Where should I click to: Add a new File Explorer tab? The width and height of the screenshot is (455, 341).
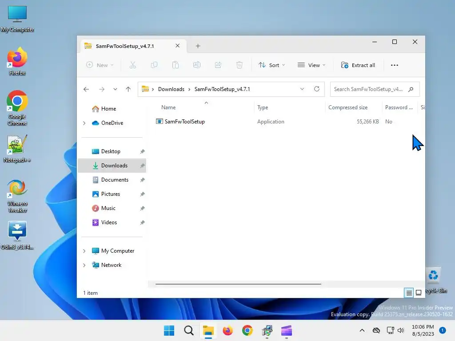[x=198, y=46]
